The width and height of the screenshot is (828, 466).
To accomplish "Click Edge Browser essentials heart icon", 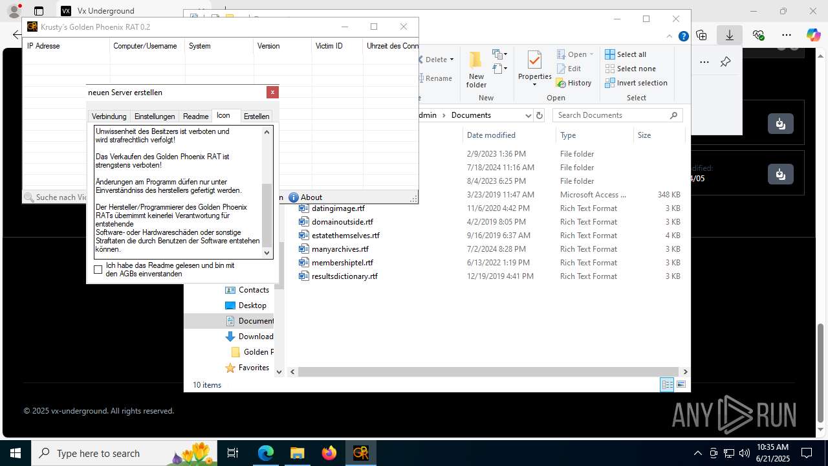I will click(x=759, y=35).
